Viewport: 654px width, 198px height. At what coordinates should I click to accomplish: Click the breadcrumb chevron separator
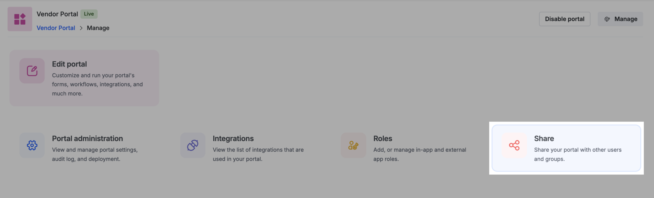(81, 28)
